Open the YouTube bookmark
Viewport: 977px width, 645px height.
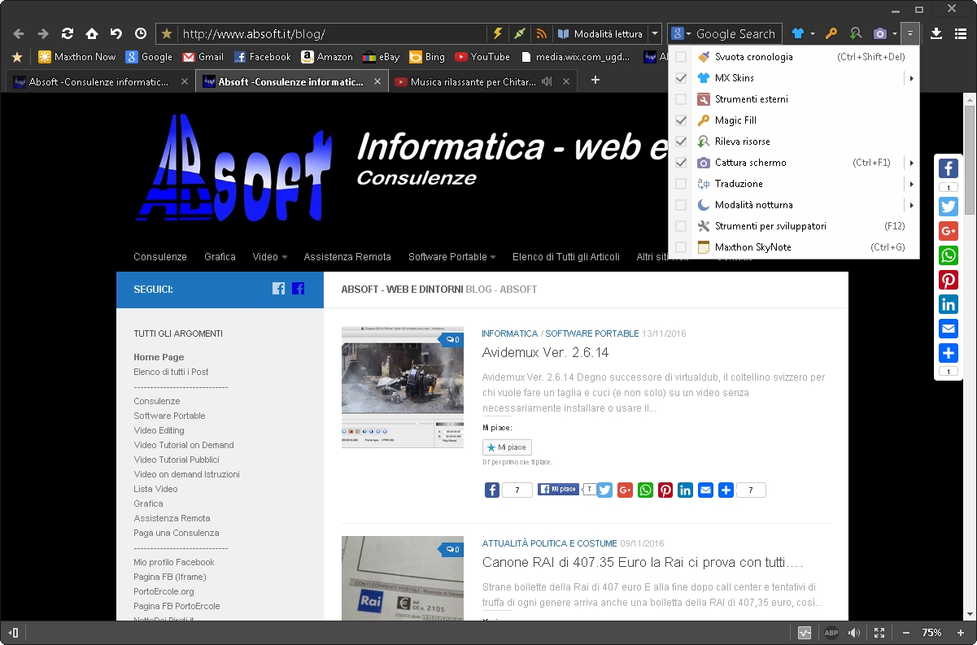click(482, 57)
